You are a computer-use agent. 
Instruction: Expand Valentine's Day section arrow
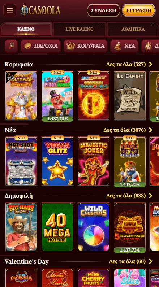[x=151, y=262]
